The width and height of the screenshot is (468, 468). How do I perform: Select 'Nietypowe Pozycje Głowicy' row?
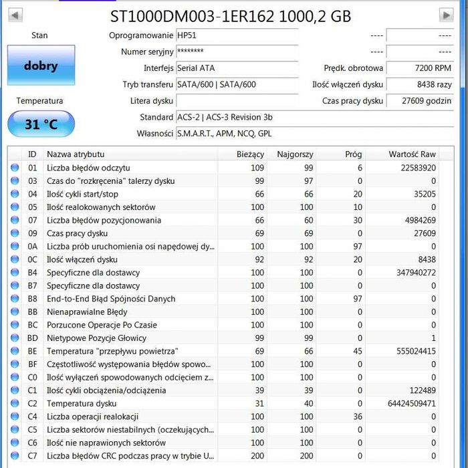(223, 338)
